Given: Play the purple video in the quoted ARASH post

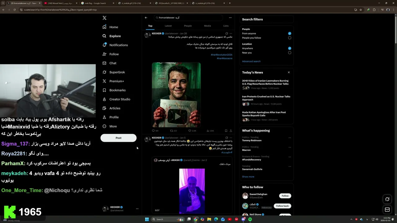Looking at the screenshot, I should 192,191.
